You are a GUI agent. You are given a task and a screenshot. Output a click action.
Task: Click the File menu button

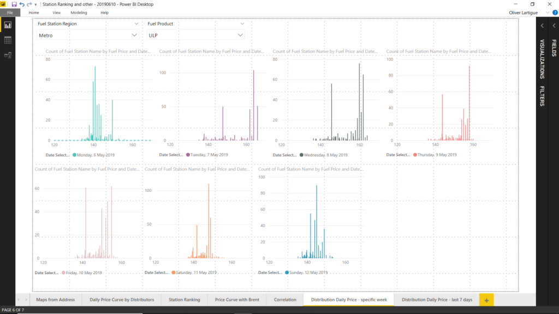(10, 13)
